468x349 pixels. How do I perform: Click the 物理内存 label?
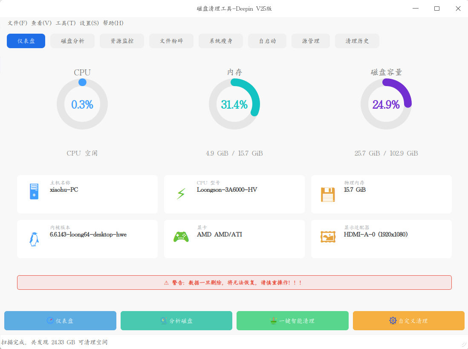coord(354,182)
